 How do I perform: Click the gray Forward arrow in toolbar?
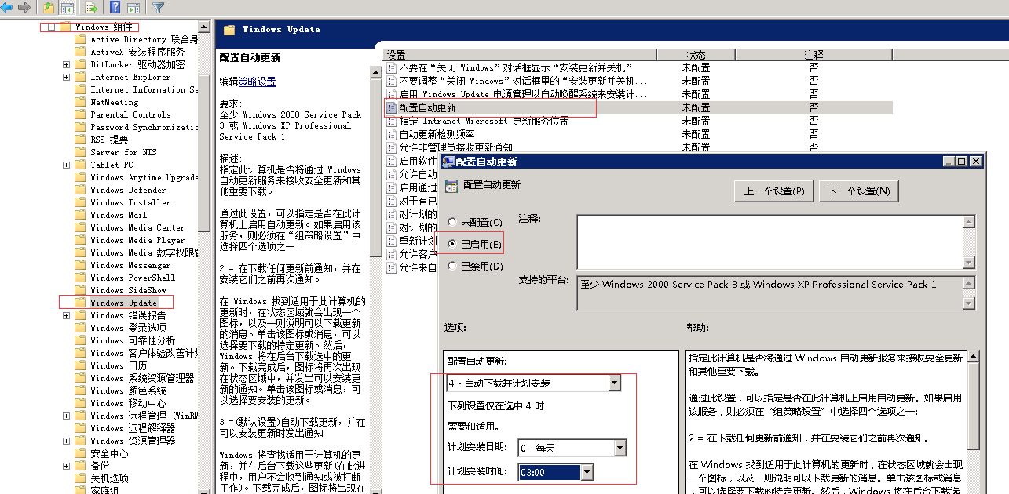point(24,8)
